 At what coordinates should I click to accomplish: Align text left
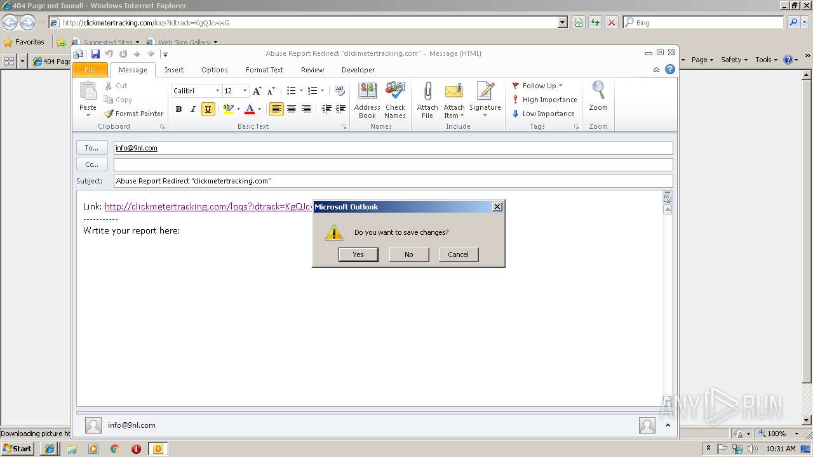click(x=276, y=109)
